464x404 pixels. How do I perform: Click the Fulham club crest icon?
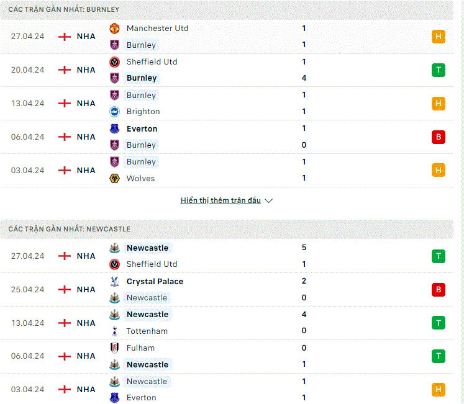click(x=114, y=348)
